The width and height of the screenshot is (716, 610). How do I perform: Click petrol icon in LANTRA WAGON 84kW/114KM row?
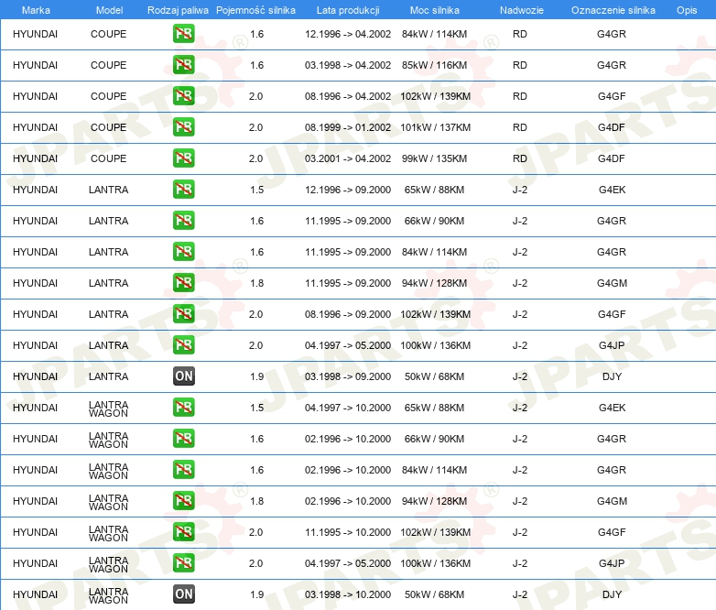183,469
